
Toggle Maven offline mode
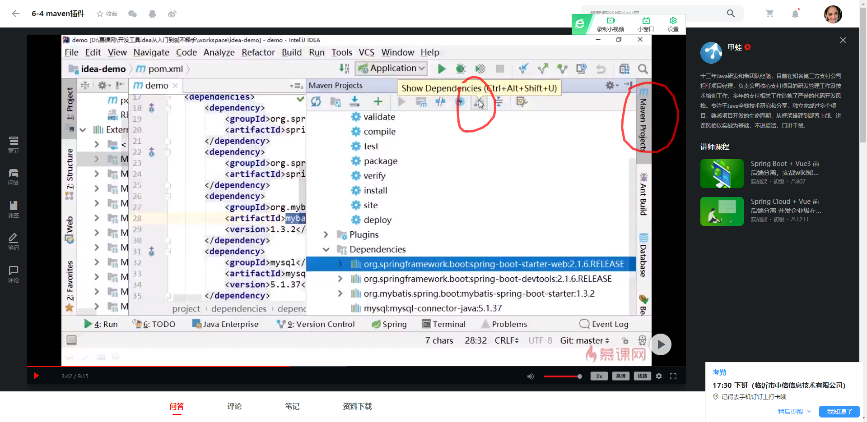[440, 102]
